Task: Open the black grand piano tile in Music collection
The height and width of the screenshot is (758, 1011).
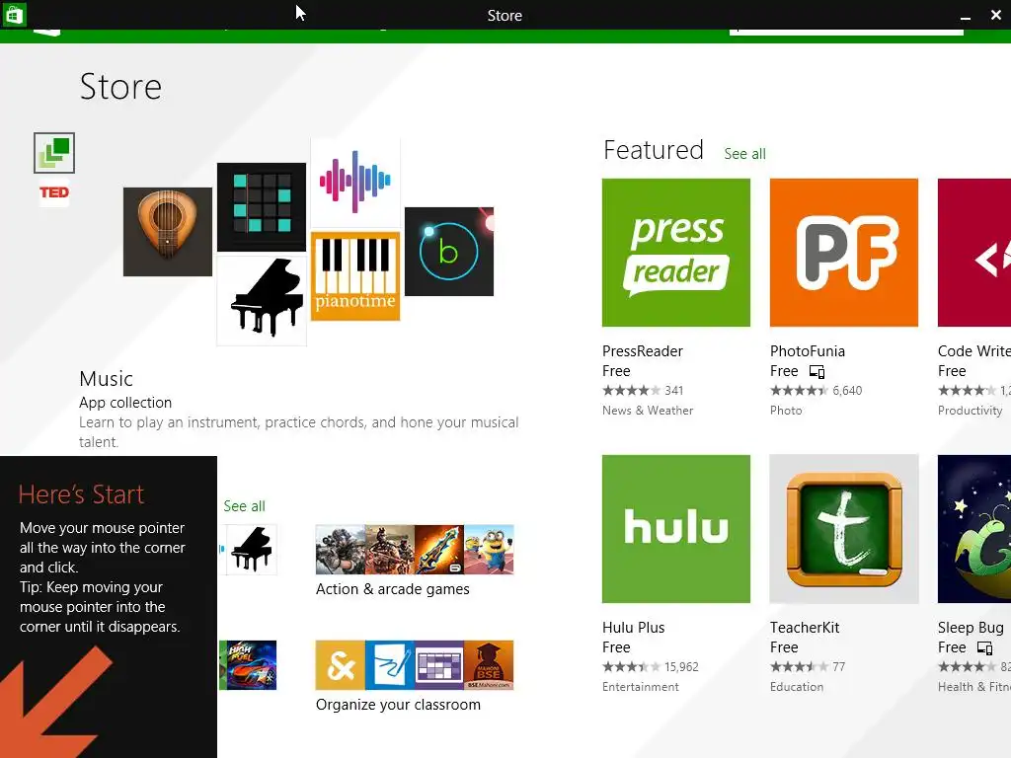Action: click(261, 300)
